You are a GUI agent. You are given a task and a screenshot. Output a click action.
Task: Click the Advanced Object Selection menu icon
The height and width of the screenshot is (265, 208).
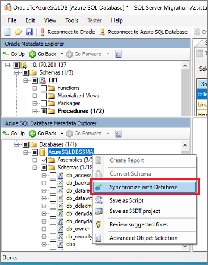pyautogui.click(x=99, y=238)
